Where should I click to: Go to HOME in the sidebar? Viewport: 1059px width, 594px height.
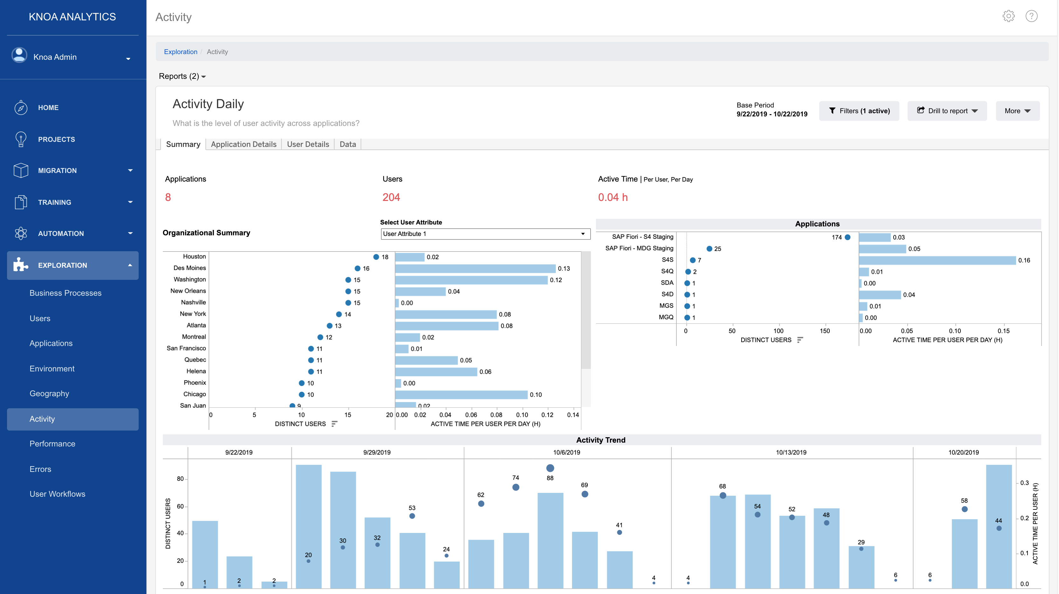[48, 108]
